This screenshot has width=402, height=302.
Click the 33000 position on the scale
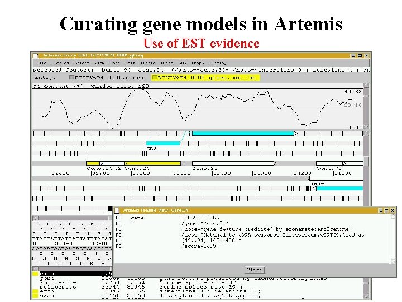141,173
